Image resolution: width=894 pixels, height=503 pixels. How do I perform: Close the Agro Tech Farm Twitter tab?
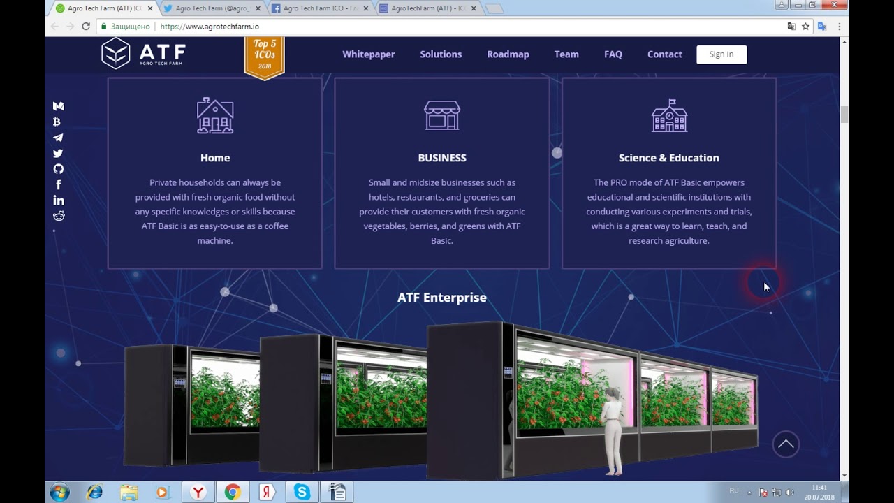pyautogui.click(x=258, y=8)
